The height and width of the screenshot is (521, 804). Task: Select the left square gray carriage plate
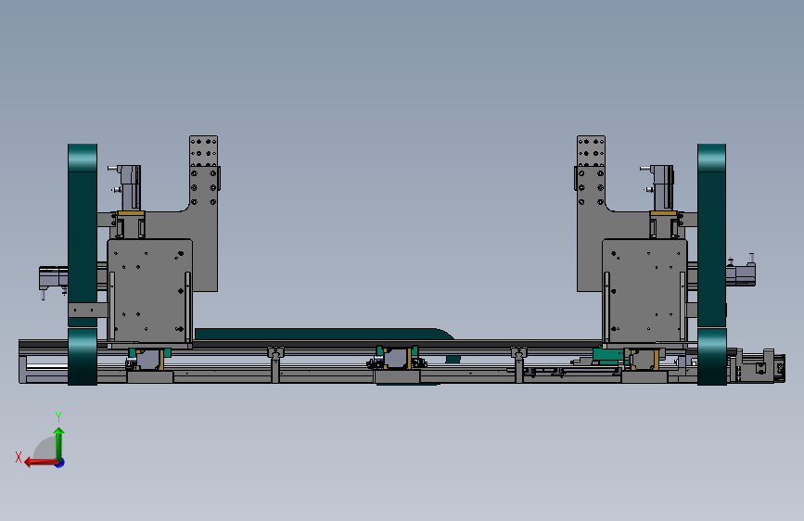149,290
